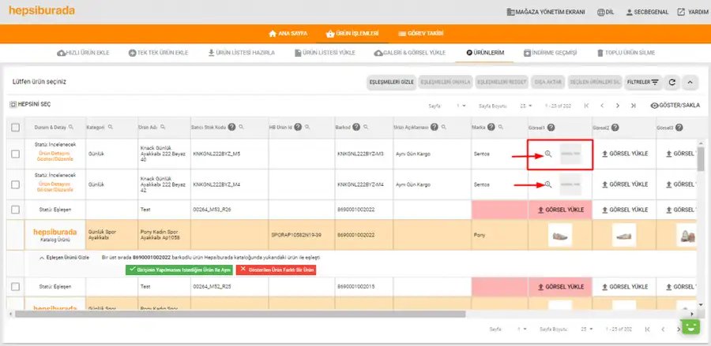Click the horizontal scrollbar under the table
This screenshot has width=711, height=346.
(240, 314)
